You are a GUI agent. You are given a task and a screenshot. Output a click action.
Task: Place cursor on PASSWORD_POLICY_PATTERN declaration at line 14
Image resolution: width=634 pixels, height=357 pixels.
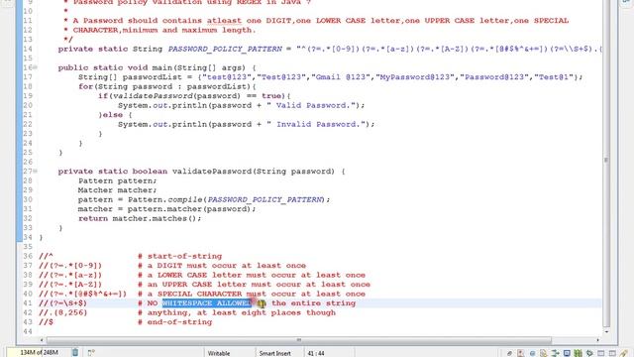pyautogui.click(x=225, y=49)
